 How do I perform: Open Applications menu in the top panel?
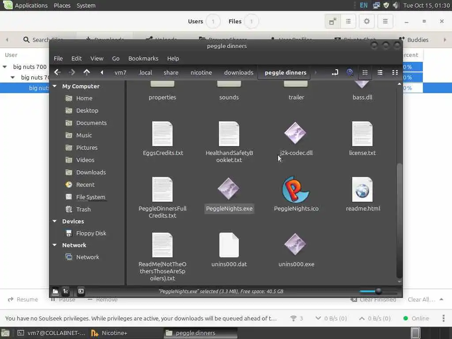[x=31, y=5]
